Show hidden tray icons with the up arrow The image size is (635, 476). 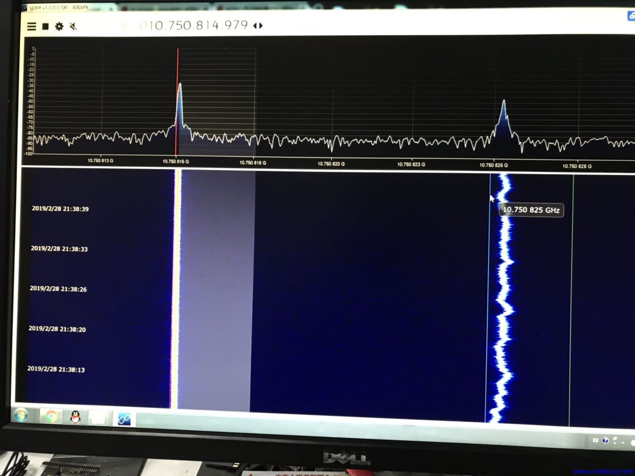(623, 442)
